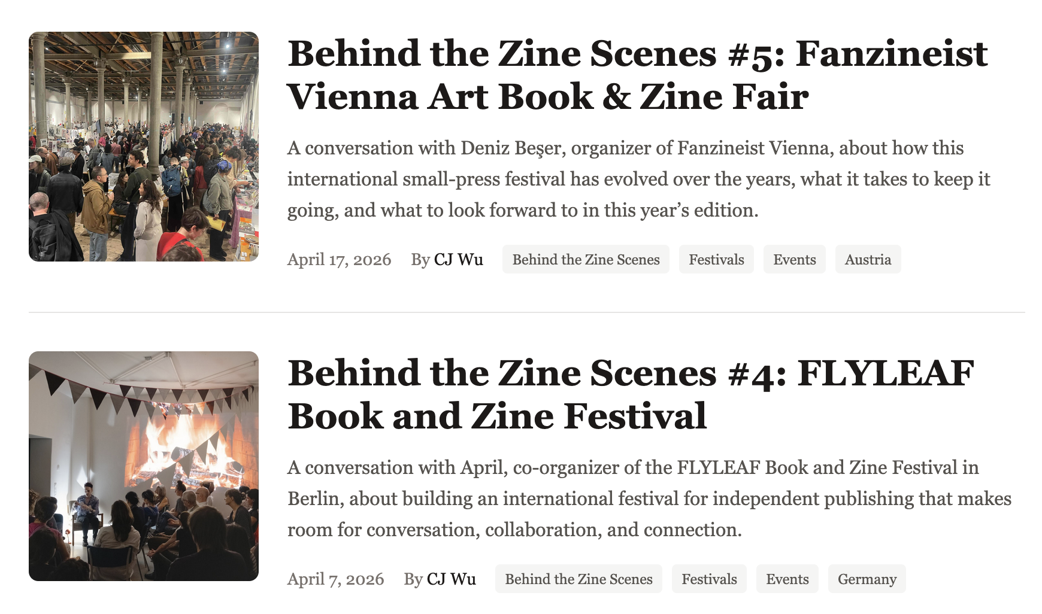1042x614 pixels.
Task: Click the April 7, 2026 date
Action: (x=335, y=579)
